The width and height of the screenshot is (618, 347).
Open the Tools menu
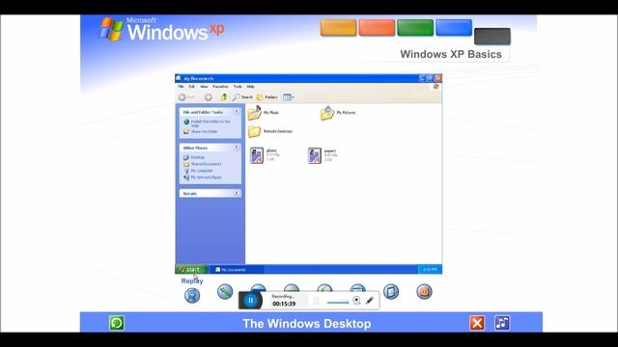(x=238, y=87)
